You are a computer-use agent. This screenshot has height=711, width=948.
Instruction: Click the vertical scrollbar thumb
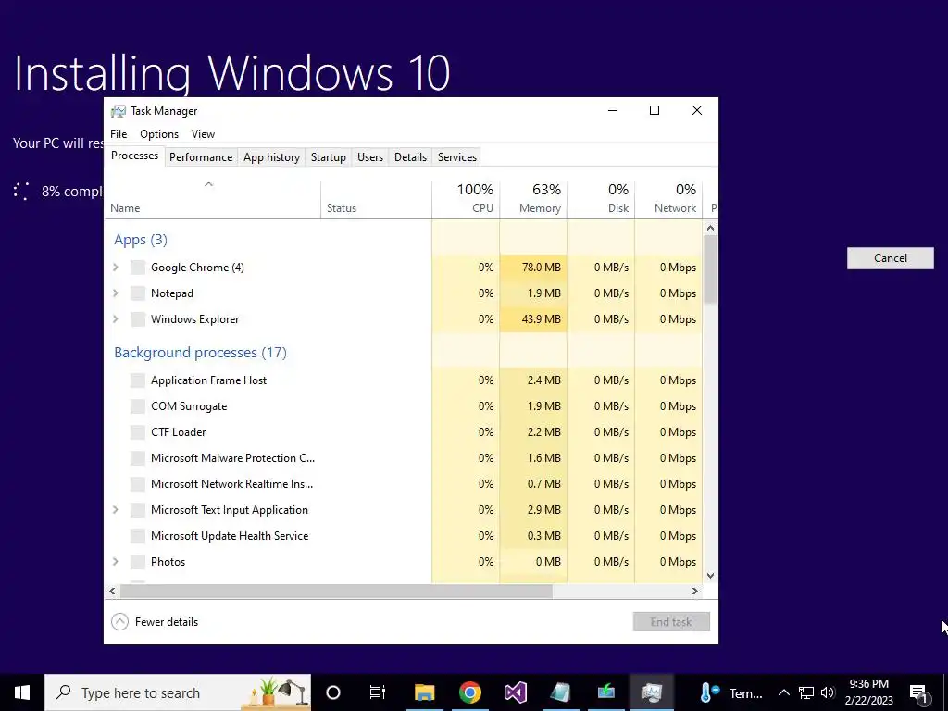(x=710, y=269)
